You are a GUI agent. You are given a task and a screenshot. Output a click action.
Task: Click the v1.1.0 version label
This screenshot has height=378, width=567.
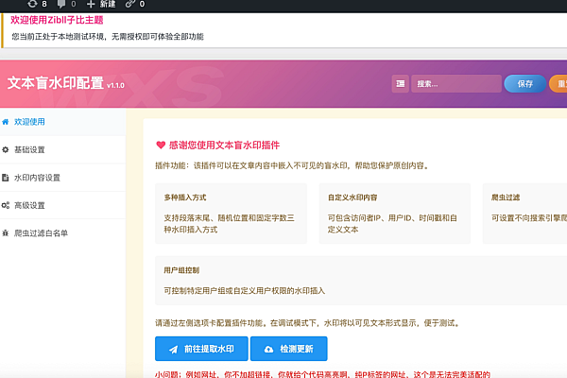(115, 86)
